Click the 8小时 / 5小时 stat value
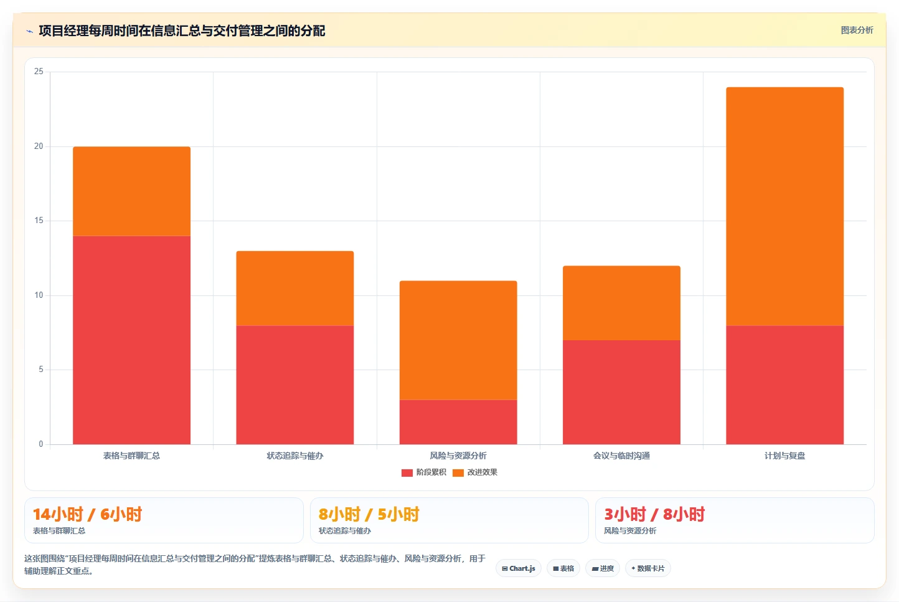This screenshot has height=602, width=899. pyautogui.click(x=369, y=514)
